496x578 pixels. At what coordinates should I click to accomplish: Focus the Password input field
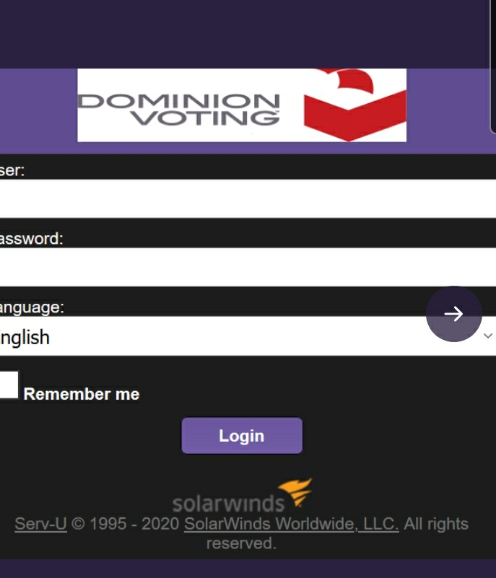pyautogui.click(x=245, y=267)
